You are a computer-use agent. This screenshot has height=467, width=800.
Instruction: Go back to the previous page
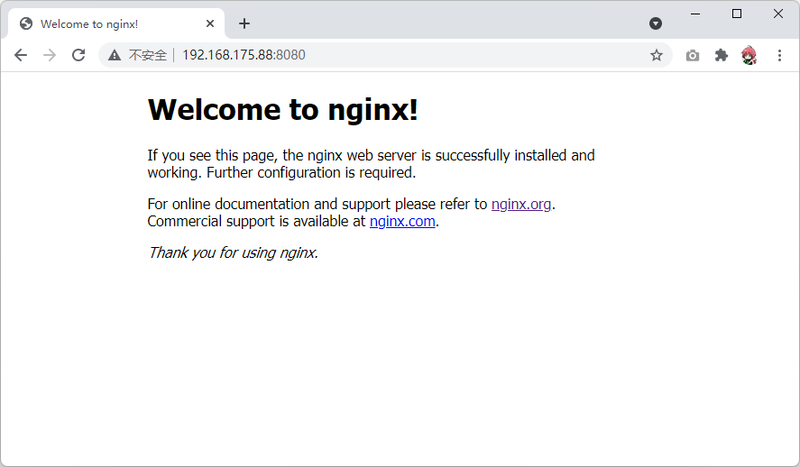click(x=21, y=55)
